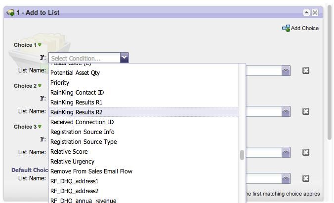Remove Choice 1 with its delete icon

[x=306, y=70]
